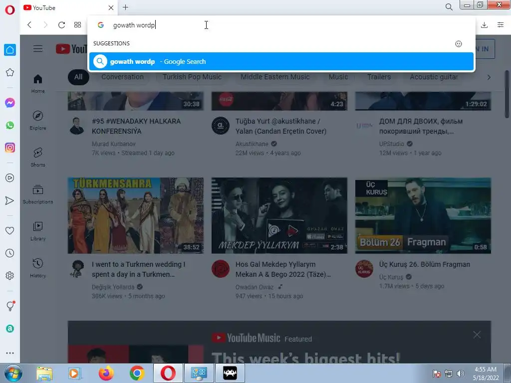Select 'gowath wordp - Google Search' suggestion

coord(281,61)
